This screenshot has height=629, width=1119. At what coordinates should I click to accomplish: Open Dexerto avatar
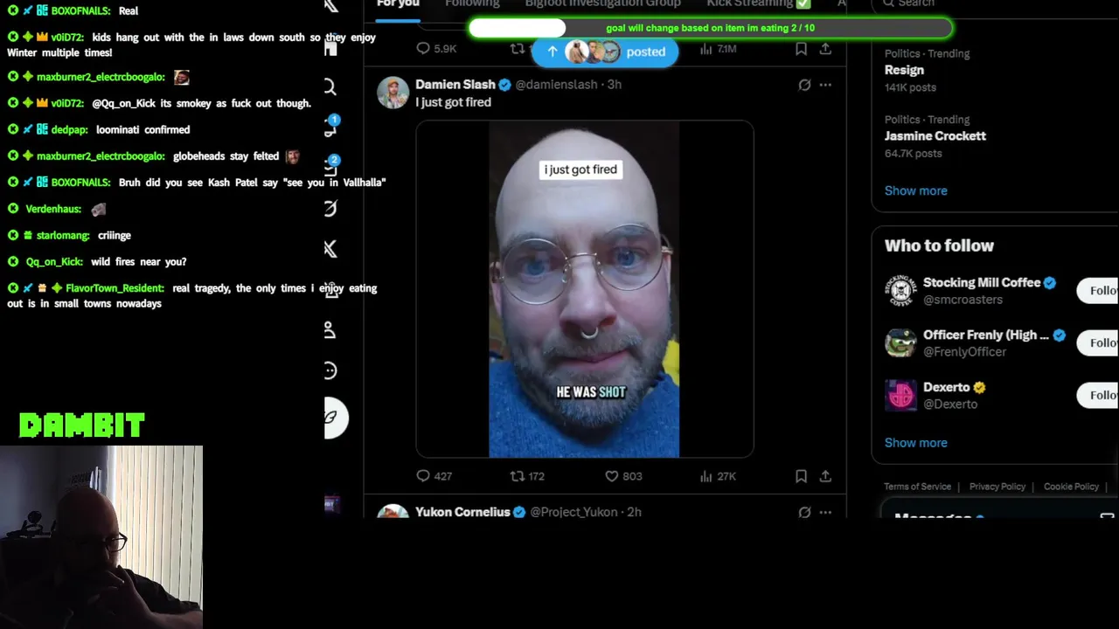pos(900,396)
